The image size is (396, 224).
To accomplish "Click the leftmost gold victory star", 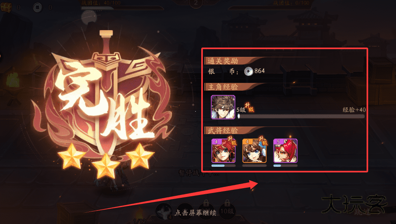I will [72, 156].
